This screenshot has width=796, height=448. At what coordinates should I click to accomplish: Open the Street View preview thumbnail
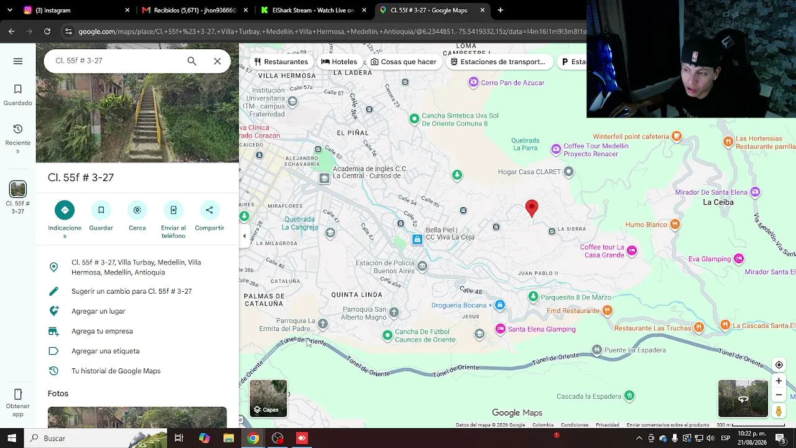[x=743, y=398]
